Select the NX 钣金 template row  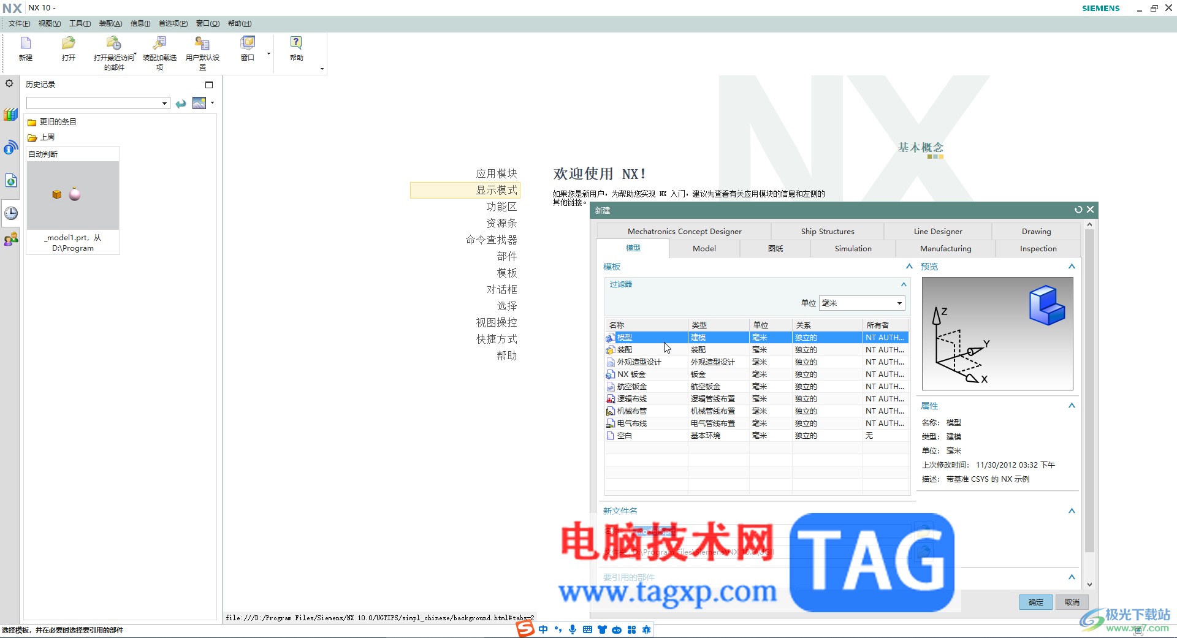756,374
